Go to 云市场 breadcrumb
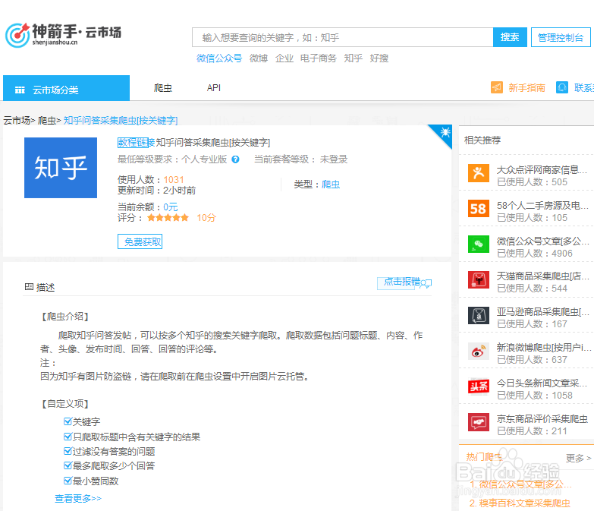 click(x=17, y=121)
